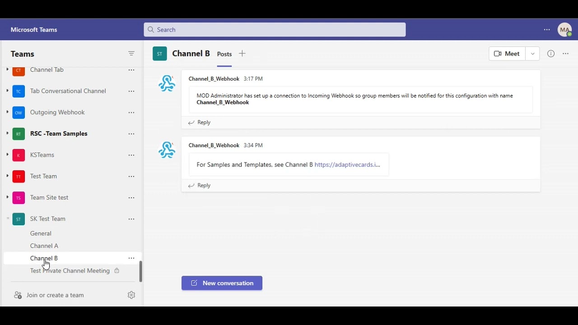Viewport: 578px width, 325px height.
Task: Click the user profile avatar MA
Action: (564, 30)
